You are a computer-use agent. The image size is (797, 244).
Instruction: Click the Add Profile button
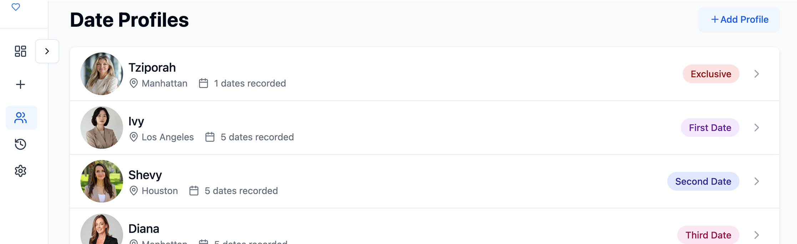click(739, 20)
